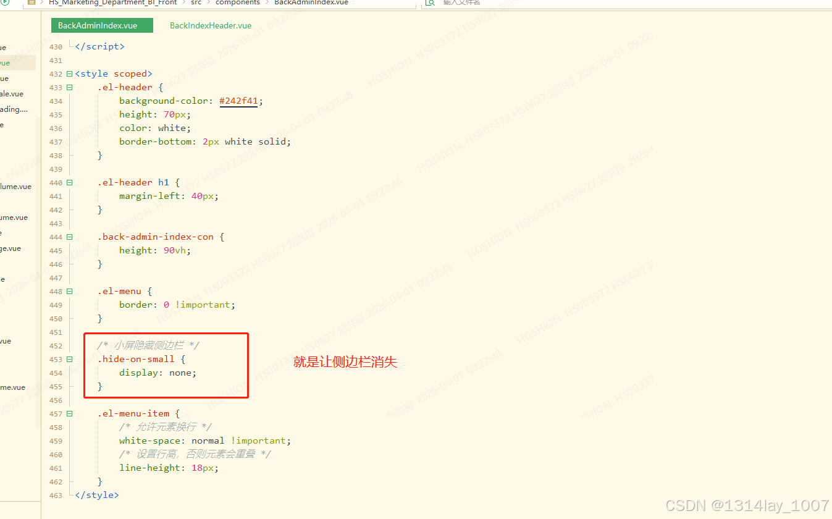Viewport: 832px width, 519px height.
Task: Switch to the BackAdminIndex.vue editor tab
Action: (x=102, y=25)
